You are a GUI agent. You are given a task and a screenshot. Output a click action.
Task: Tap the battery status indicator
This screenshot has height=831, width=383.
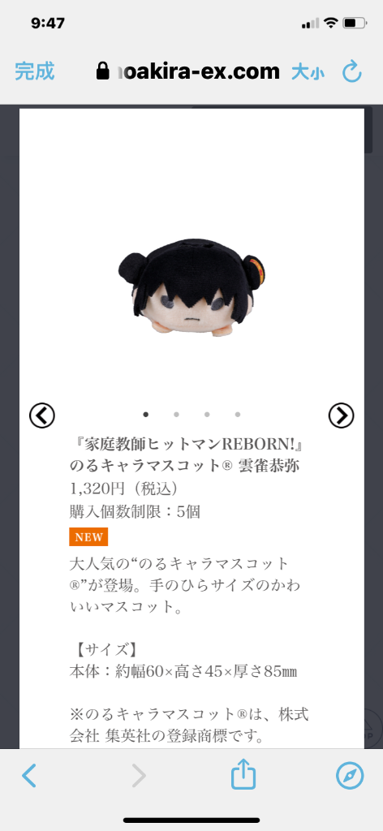tap(355, 24)
